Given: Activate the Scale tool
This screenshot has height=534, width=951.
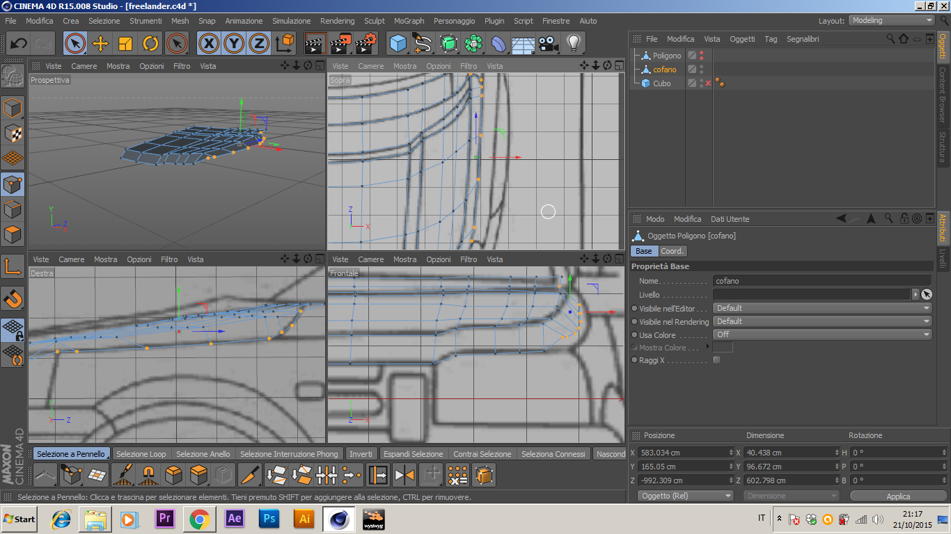Looking at the screenshot, I should point(125,44).
